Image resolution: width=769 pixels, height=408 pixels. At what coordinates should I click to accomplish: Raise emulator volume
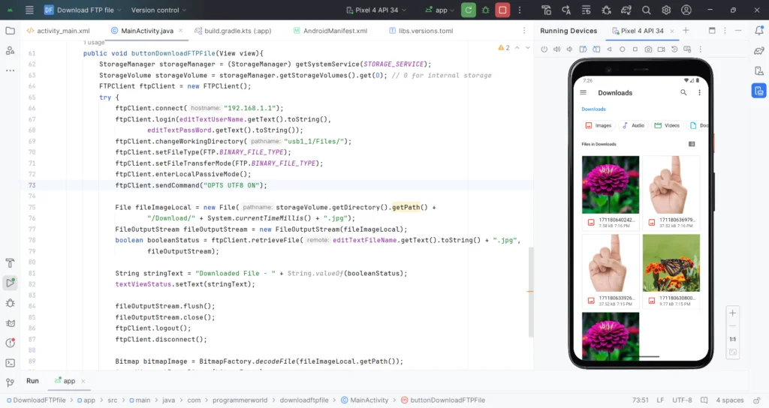[x=556, y=49]
